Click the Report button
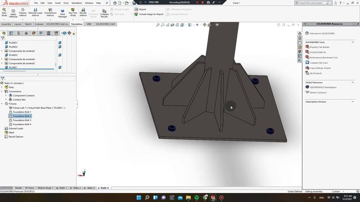 pos(140,10)
